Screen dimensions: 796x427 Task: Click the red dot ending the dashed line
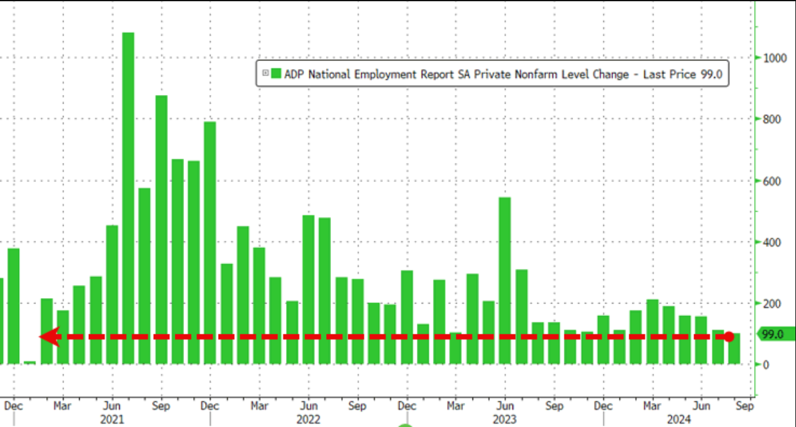(x=729, y=337)
